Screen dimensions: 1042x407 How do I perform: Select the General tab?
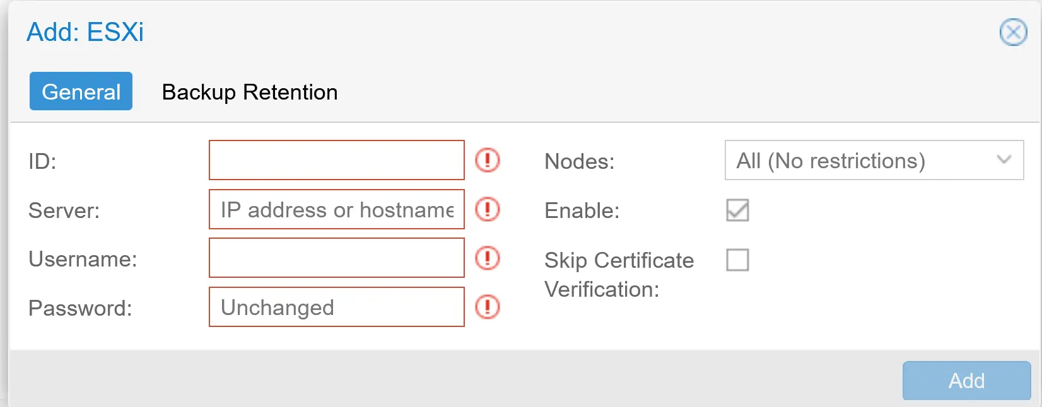click(81, 91)
